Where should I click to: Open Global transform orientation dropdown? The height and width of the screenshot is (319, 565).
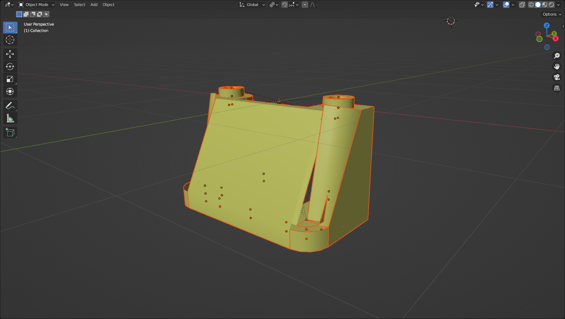(252, 5)
